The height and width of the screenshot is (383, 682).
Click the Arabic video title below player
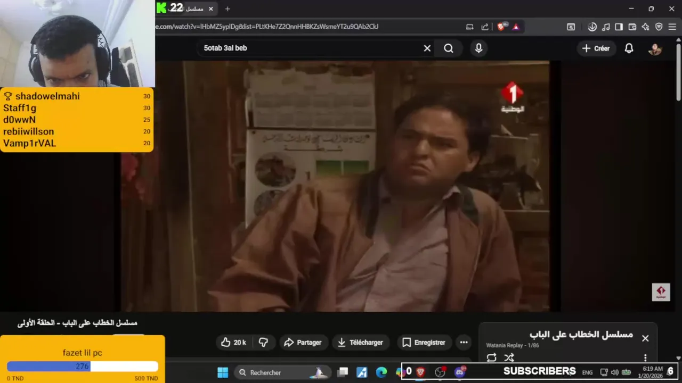(77, 323)
